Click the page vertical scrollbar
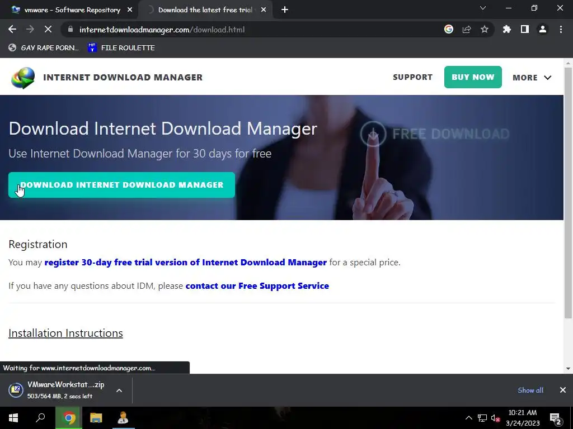The image size is (573, 429). [568, 192]
